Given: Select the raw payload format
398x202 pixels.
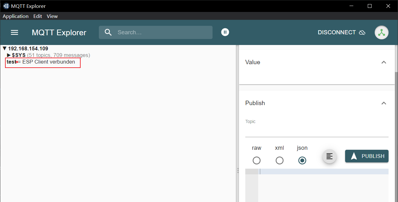Looking at the screenshot, I should point(256,160).
